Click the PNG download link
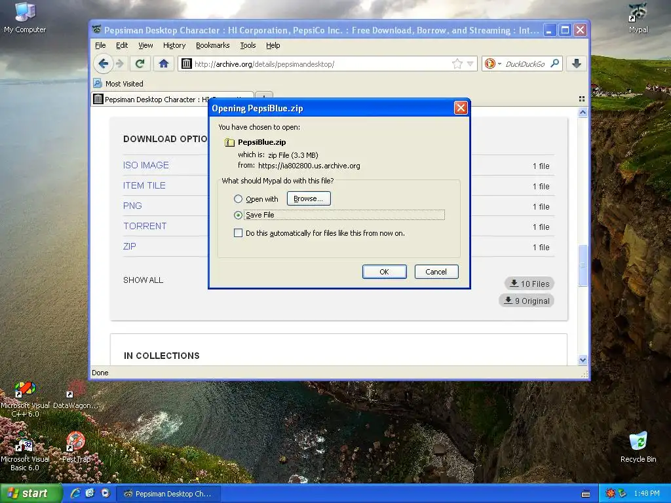This screenshot has width=671, height=503. tap(132, 206)
